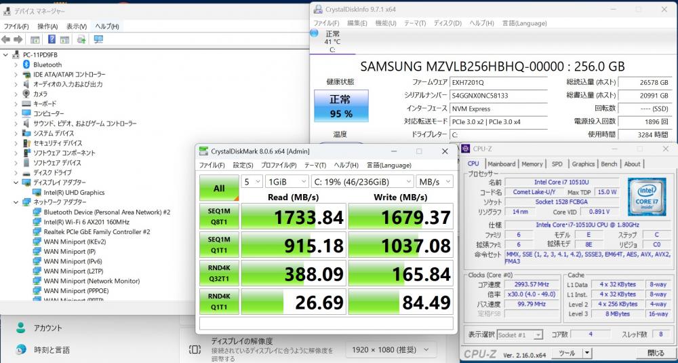Click the action pane icon beside the help icon
678x363 pixels.
(65, 39)
